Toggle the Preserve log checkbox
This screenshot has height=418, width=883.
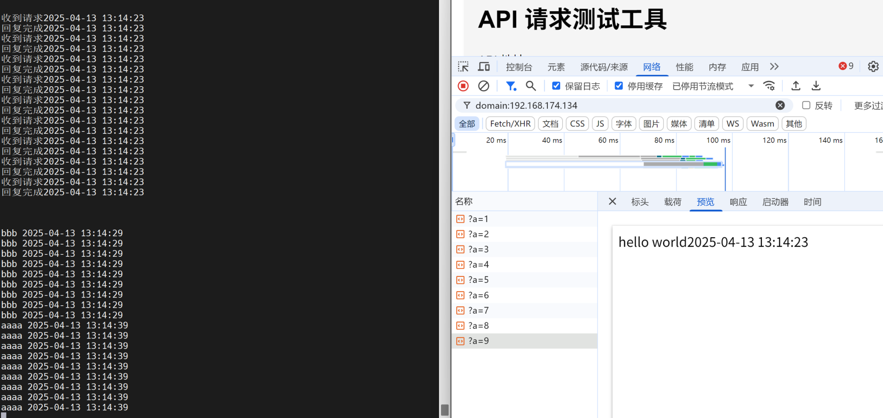(x=556, y=86)
